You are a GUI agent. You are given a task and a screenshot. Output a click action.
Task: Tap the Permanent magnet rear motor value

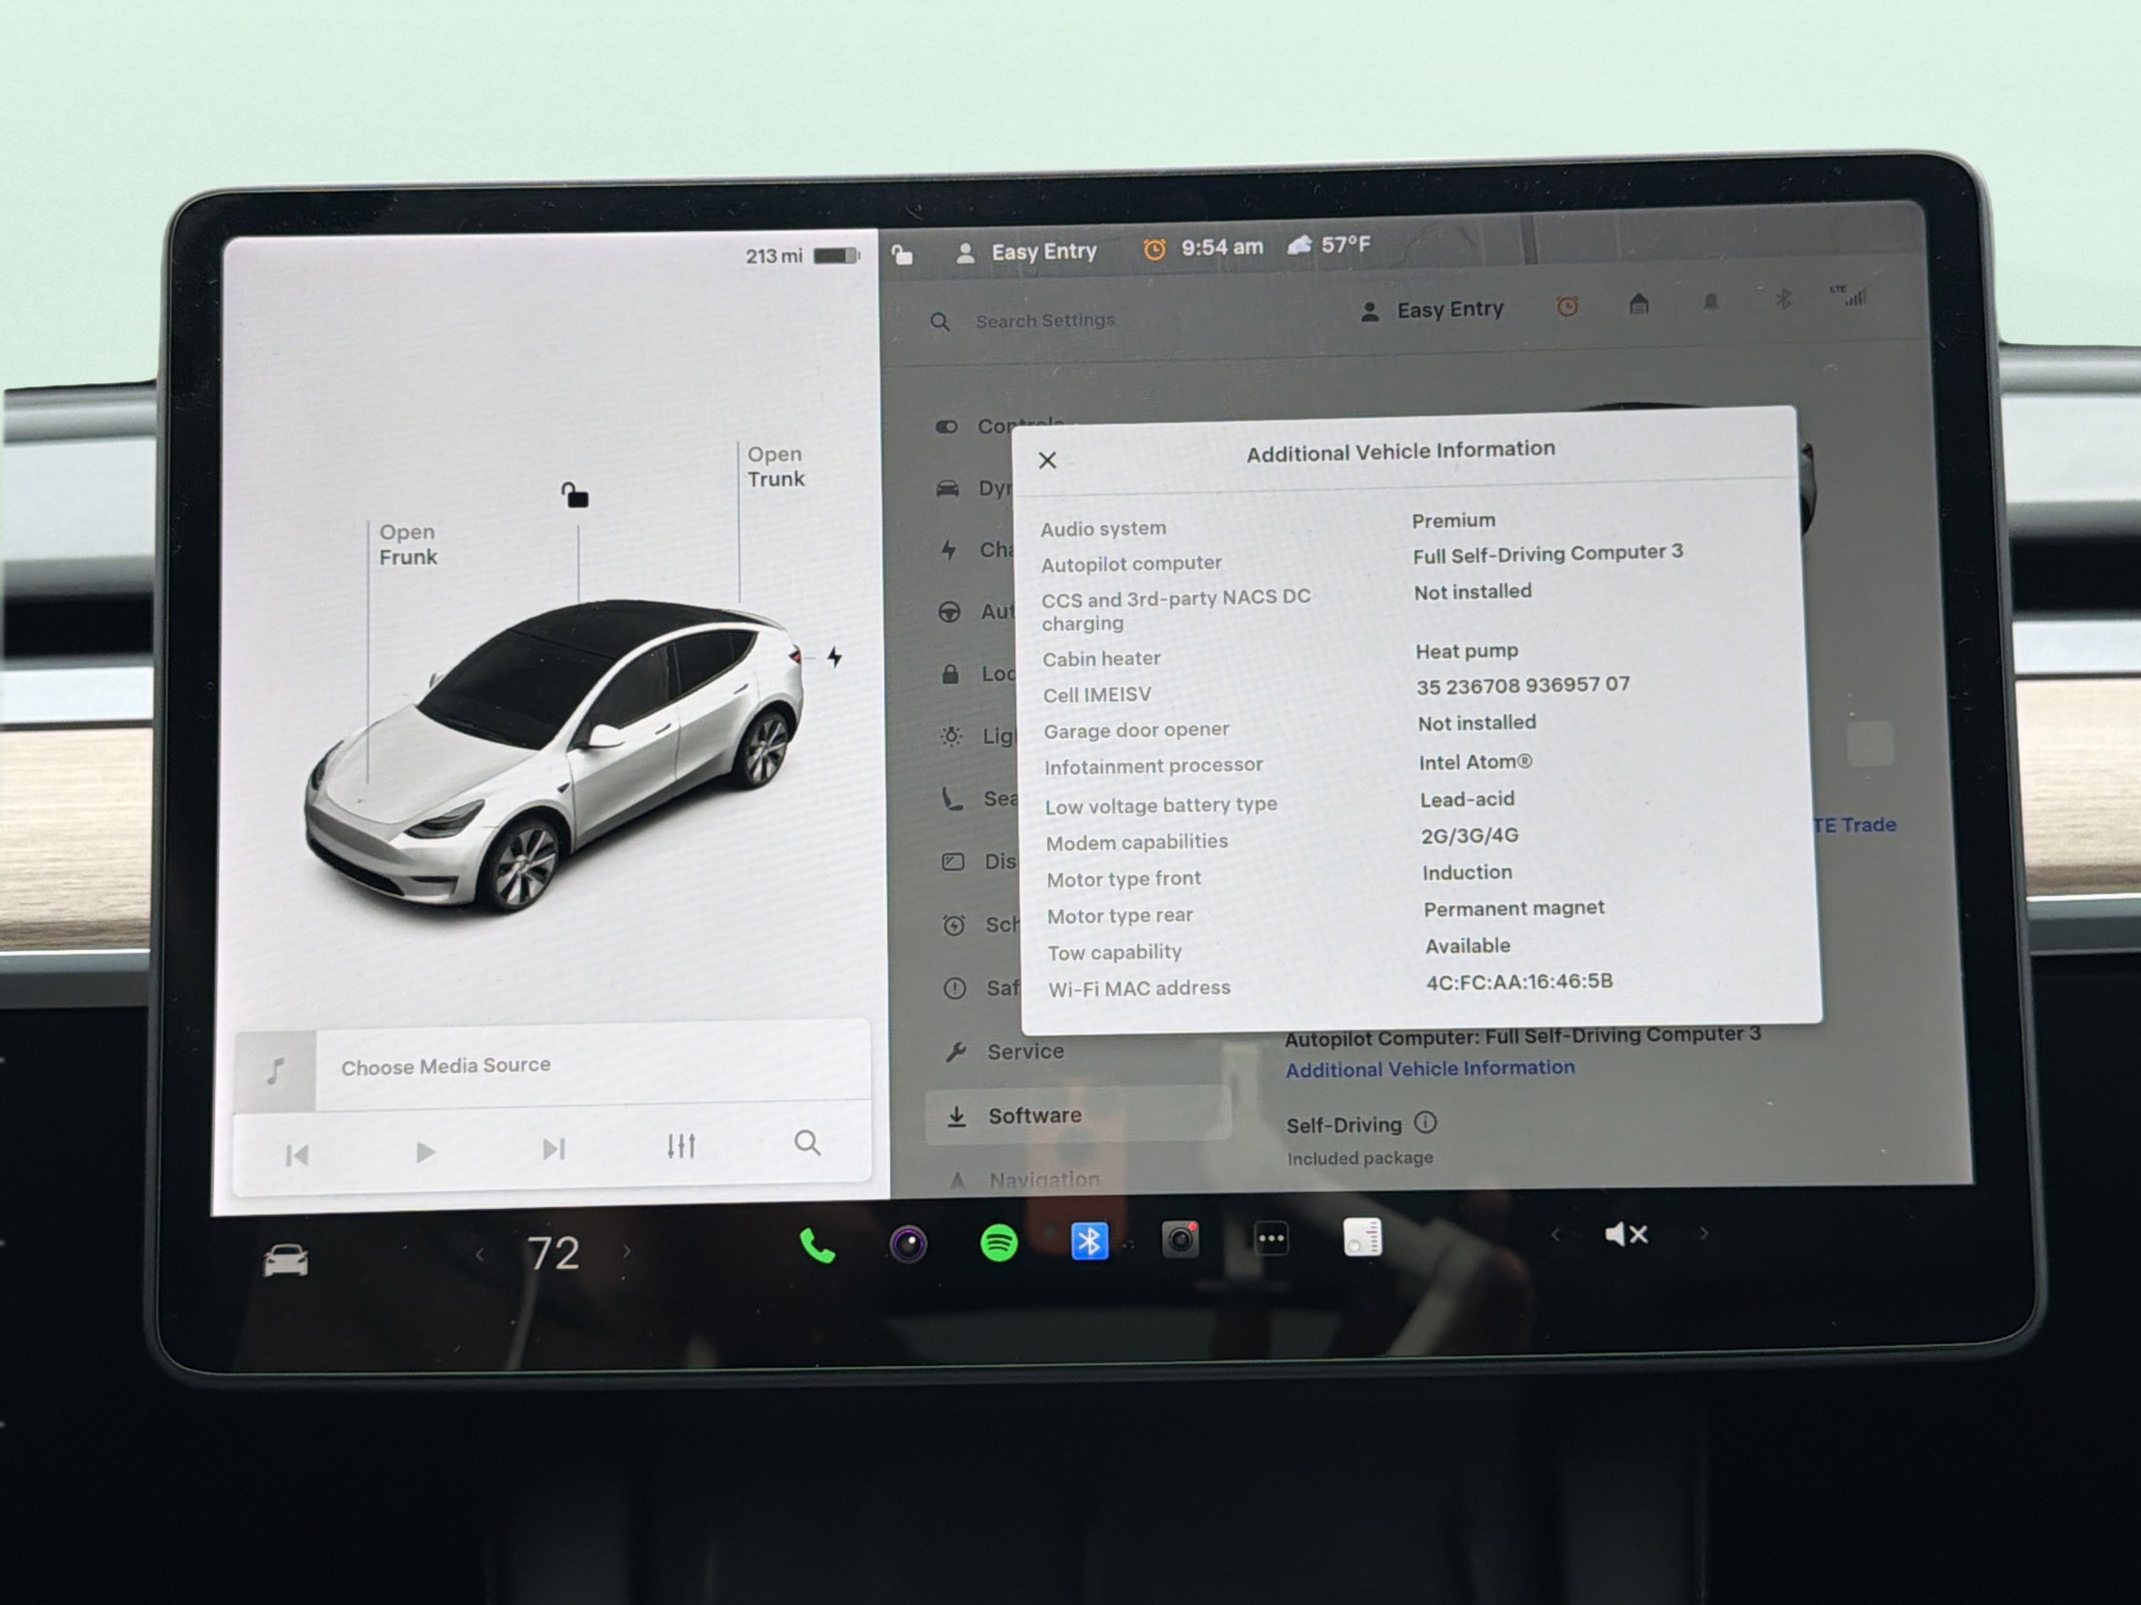pos(1514,909)
